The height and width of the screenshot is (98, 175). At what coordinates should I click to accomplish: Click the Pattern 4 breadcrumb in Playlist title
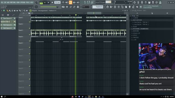click(x=52, y=11)
